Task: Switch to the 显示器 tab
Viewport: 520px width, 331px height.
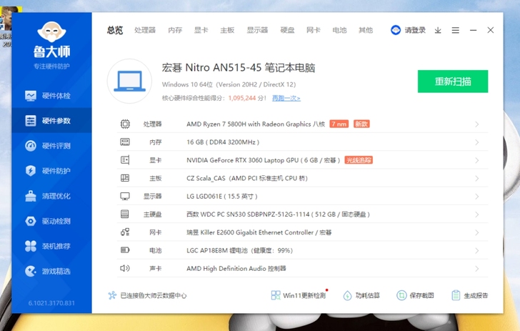Action: click(x=257, y=30)
